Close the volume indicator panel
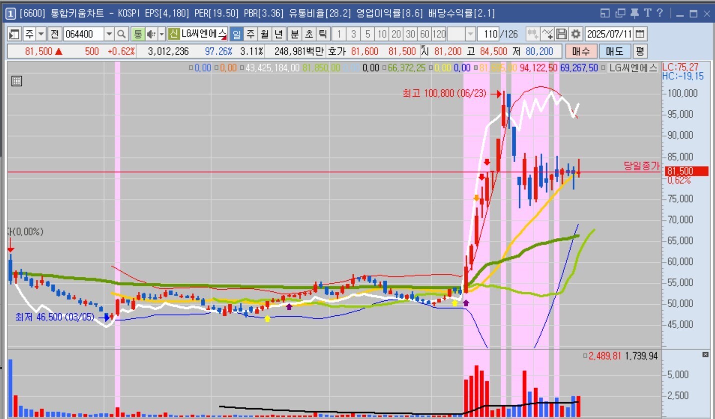The width and height of the screenshot is (715, 419). 706,355
